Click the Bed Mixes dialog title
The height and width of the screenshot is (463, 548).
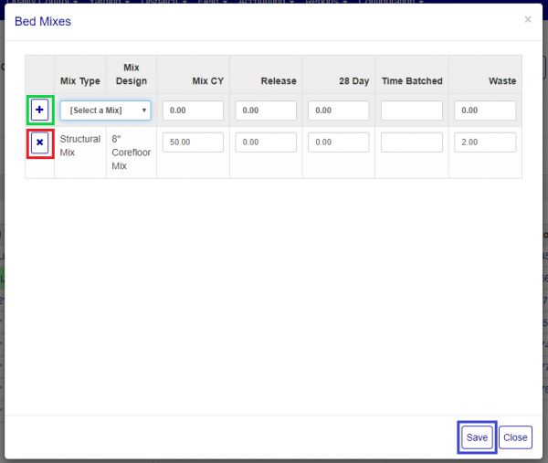(43, 22)
